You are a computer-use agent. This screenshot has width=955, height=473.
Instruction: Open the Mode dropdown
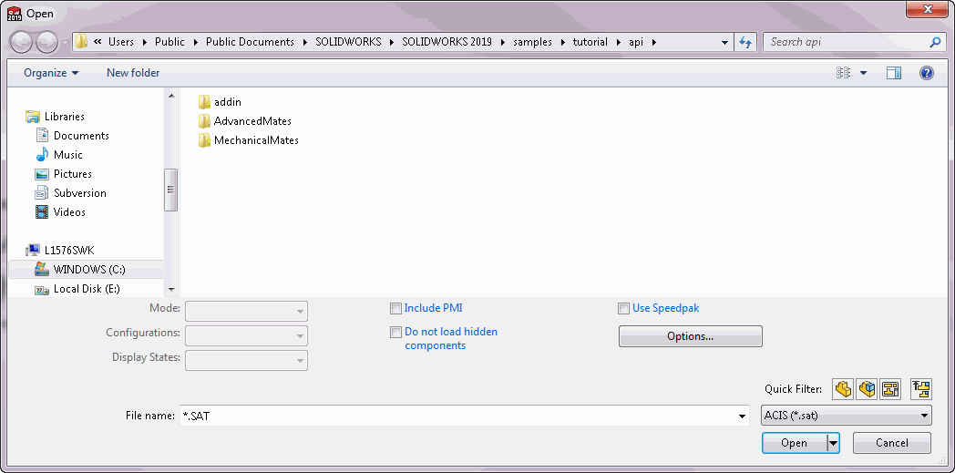click(x=246, y=311)
